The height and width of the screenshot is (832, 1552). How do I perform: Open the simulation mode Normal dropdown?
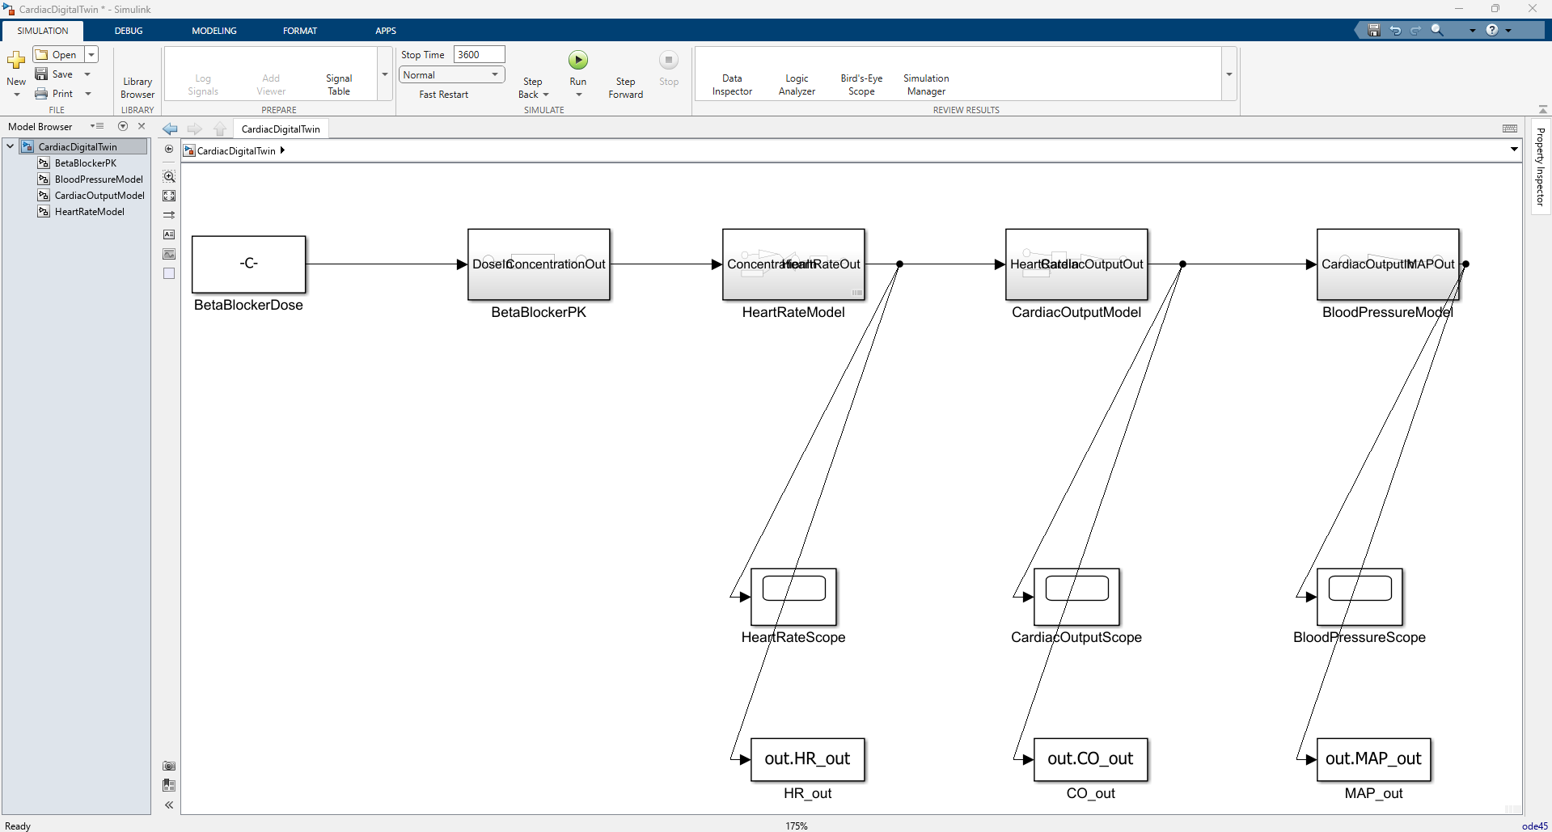tap(451, 74)
